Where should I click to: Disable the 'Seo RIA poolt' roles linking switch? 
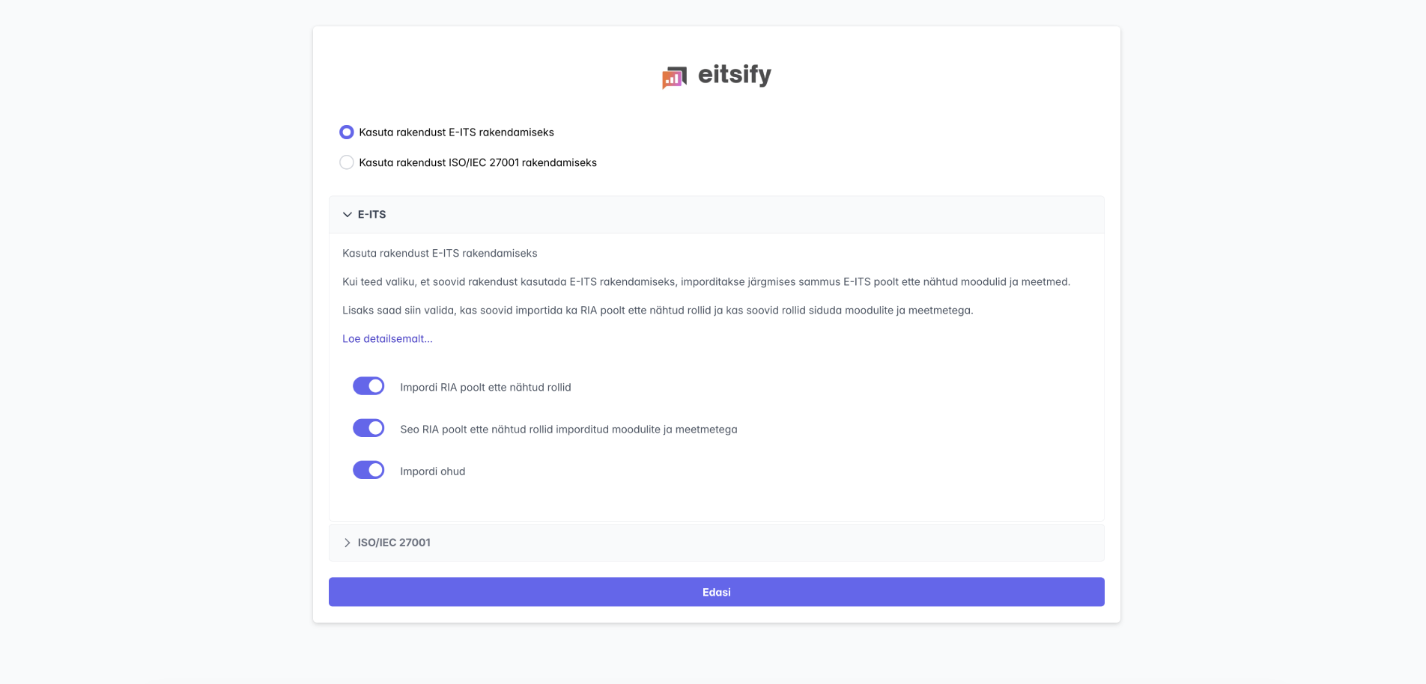[368, 428]
